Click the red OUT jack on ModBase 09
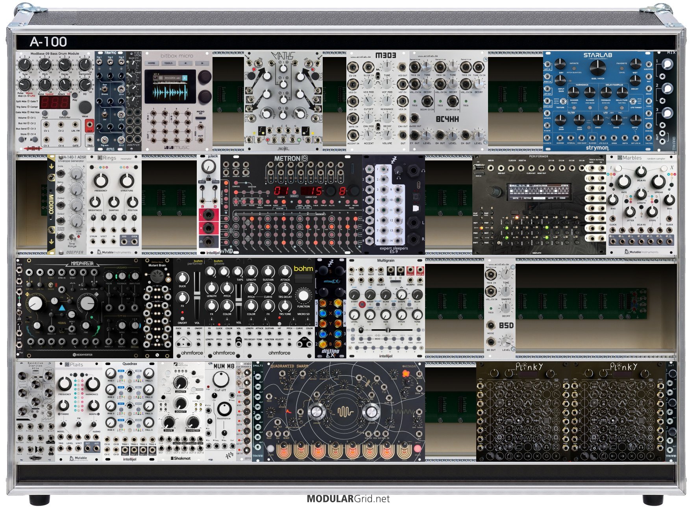 pos(90,125)
